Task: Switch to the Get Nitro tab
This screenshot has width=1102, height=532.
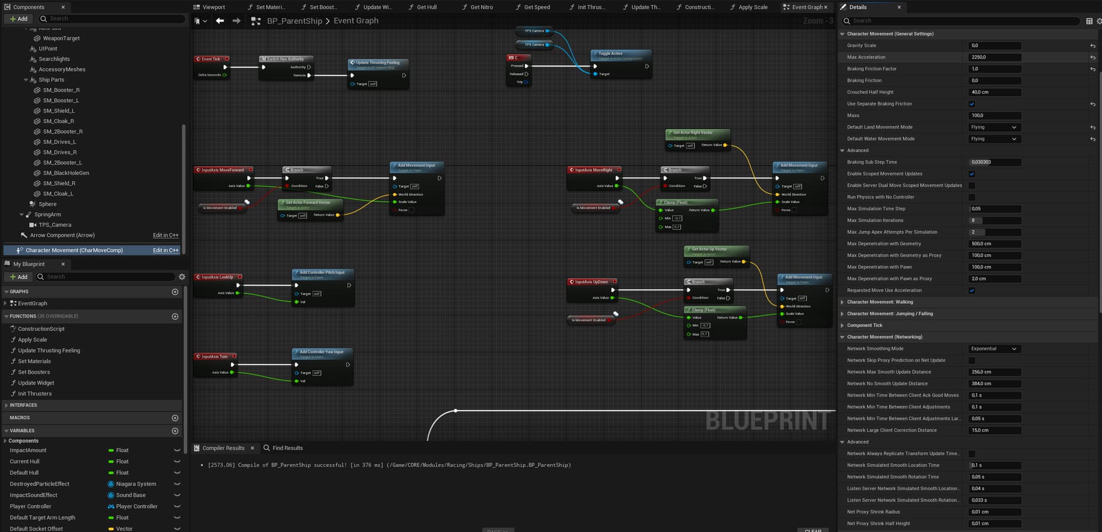Action: point(477,7)
